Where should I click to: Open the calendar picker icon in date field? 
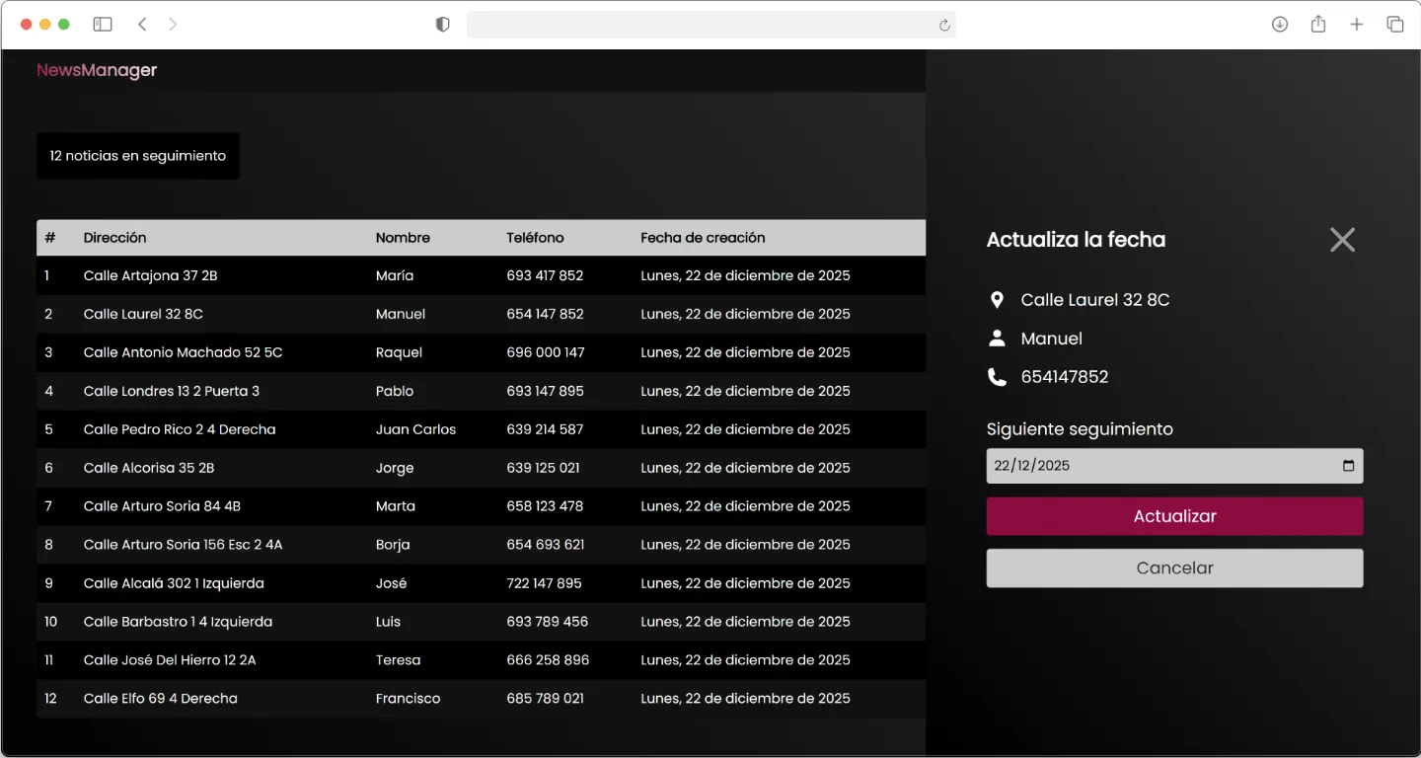[1348, 466]
